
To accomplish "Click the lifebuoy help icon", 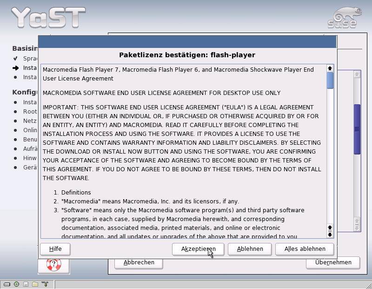I will click(x=53, y=265).
